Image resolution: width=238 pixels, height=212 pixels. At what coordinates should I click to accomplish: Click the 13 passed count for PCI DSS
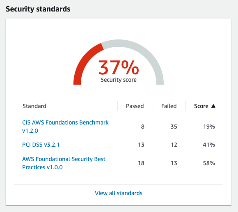pos(141,145)
